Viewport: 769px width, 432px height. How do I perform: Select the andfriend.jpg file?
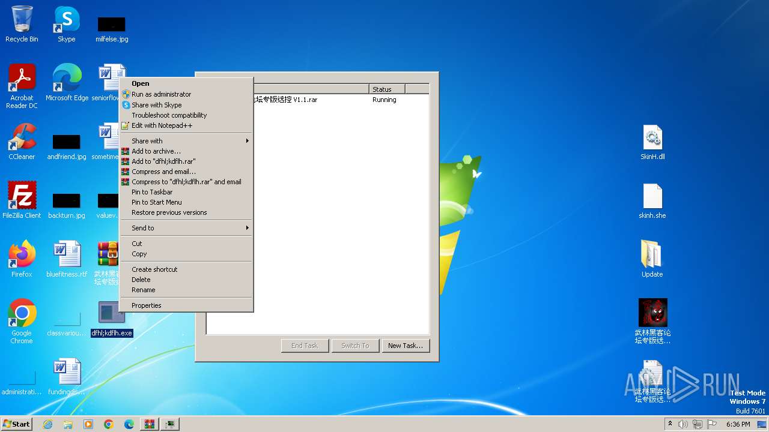(67, 146)
